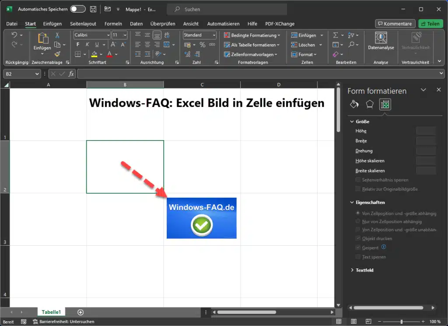Click the green Teilen button
This screenshot has width=448, height=326.
[430, 24]
